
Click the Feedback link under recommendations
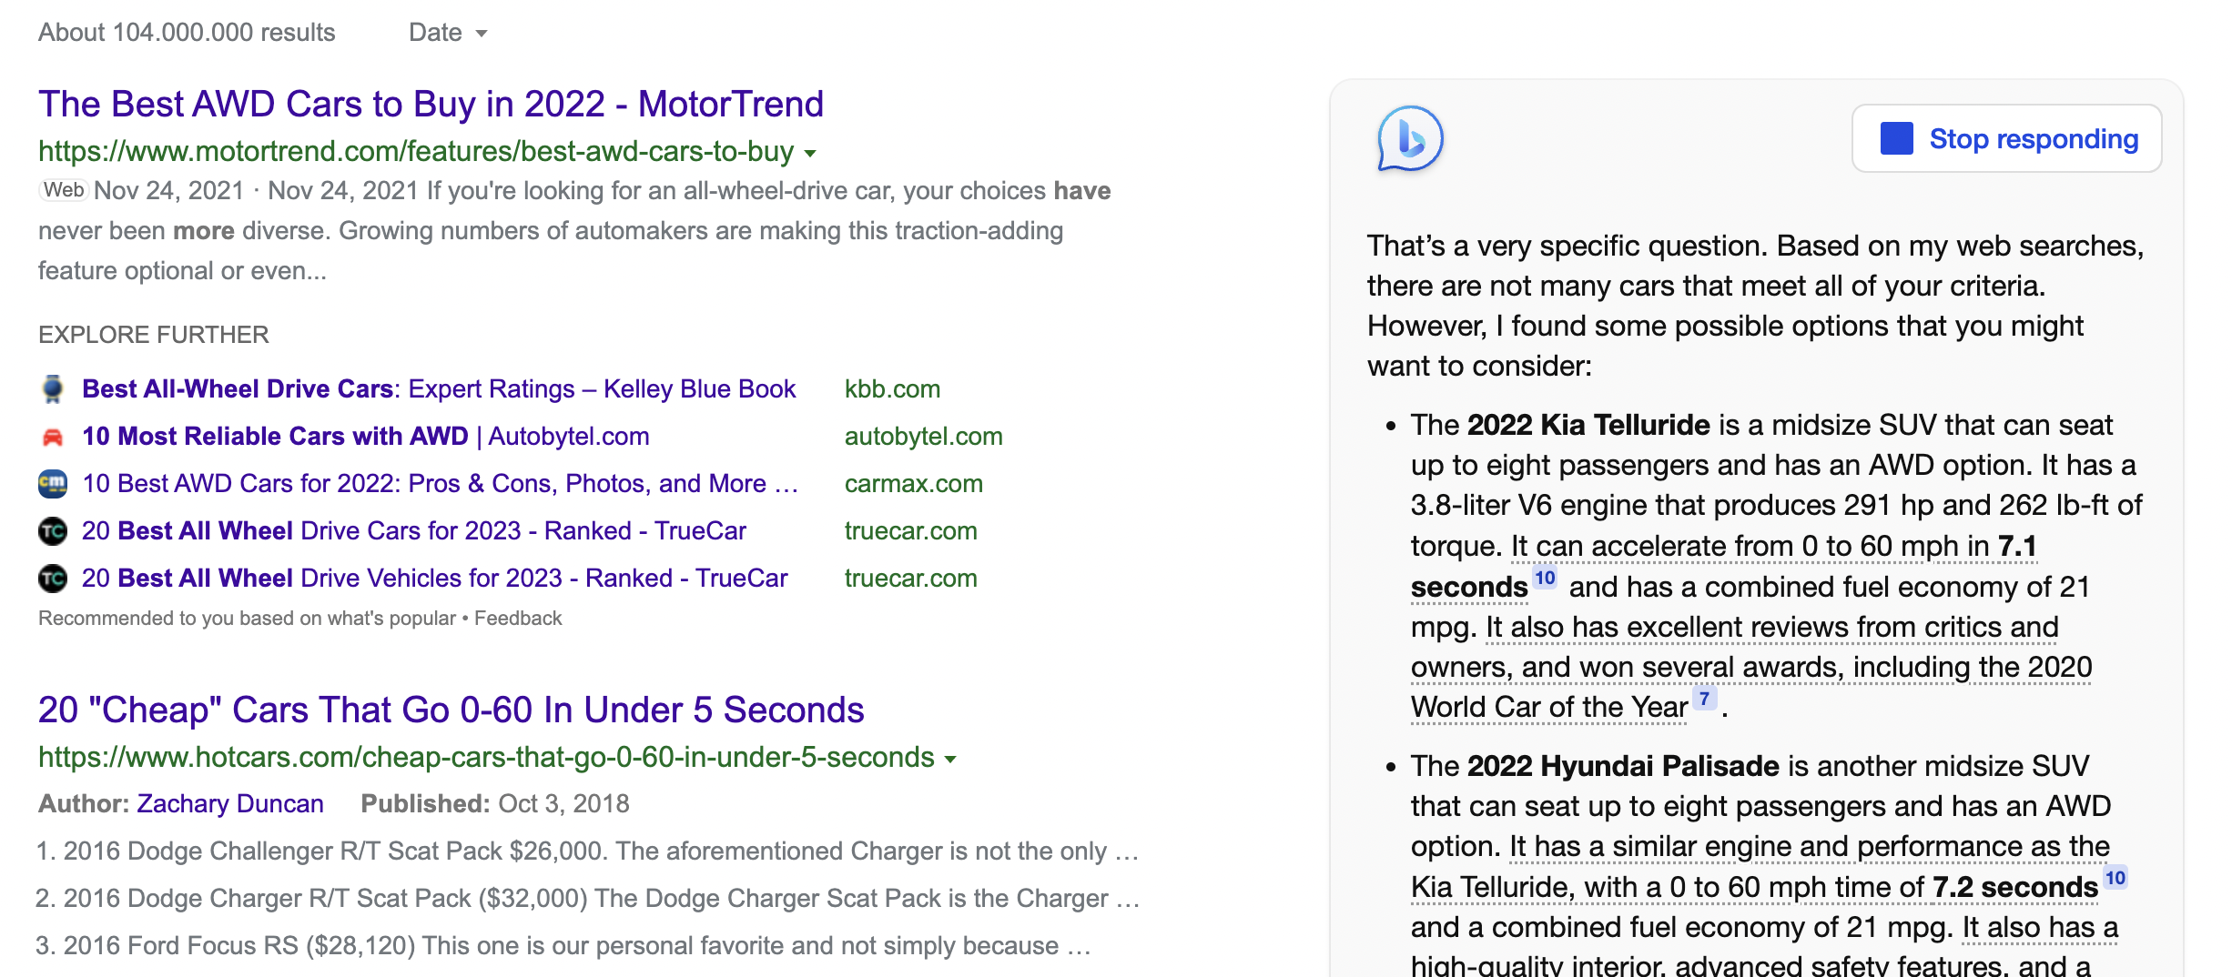pyautogui.click(x=518, y=619)
